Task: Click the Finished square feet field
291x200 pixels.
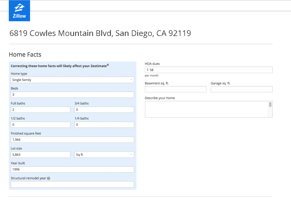Action: click(72, 140)
